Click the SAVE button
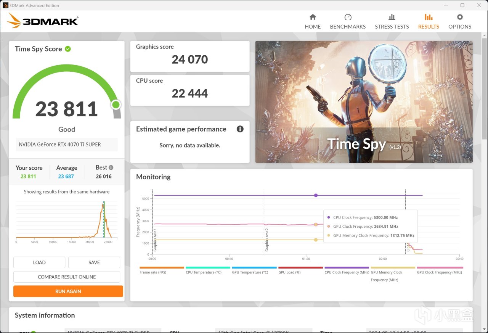The image size is (488, 333). tap(94, 262)
